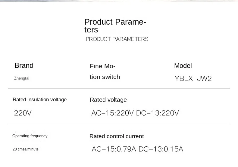The image size is (238, 167).
Task: Click the gray banner strip at top
Action: (119, 1)
